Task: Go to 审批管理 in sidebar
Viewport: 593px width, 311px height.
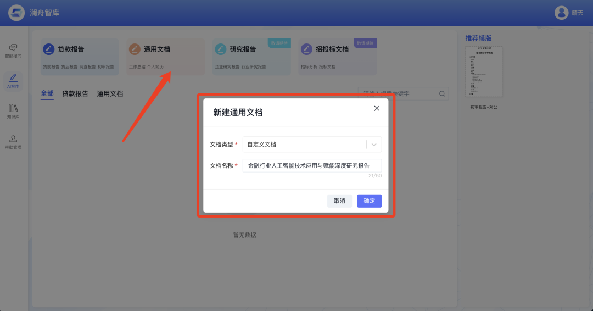Action: [x=13, y=140]
